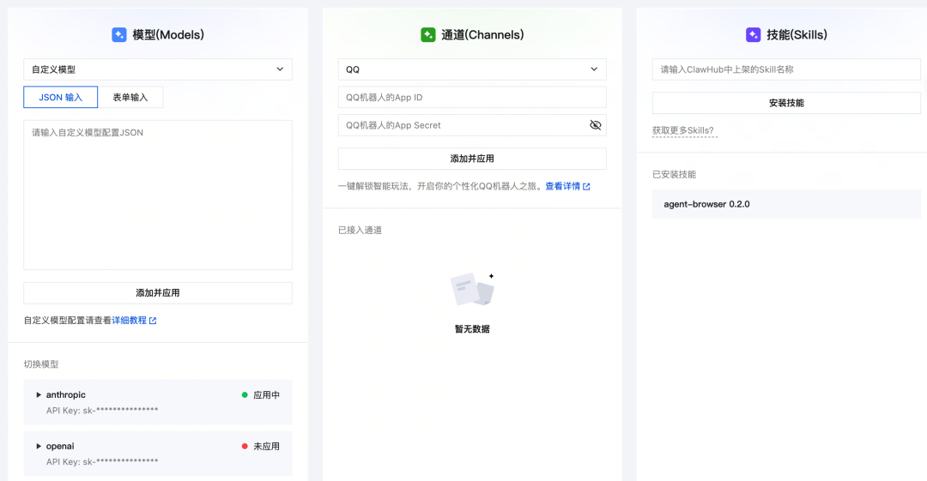The width and height of the screenshot is (927, 481).
Task: Open the 查看详情 link
Action: click(x=563, y=186)
